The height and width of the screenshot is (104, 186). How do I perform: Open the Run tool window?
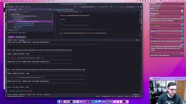(x=10, y=94)
